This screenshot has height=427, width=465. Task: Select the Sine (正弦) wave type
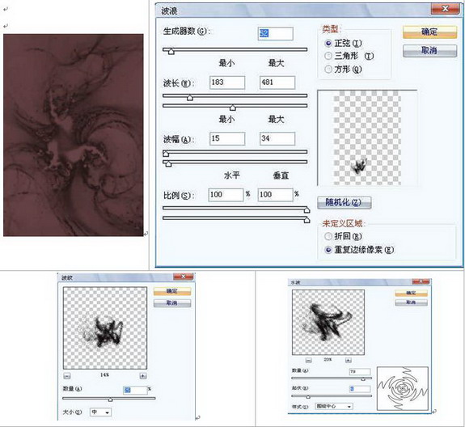click(328, 44)
